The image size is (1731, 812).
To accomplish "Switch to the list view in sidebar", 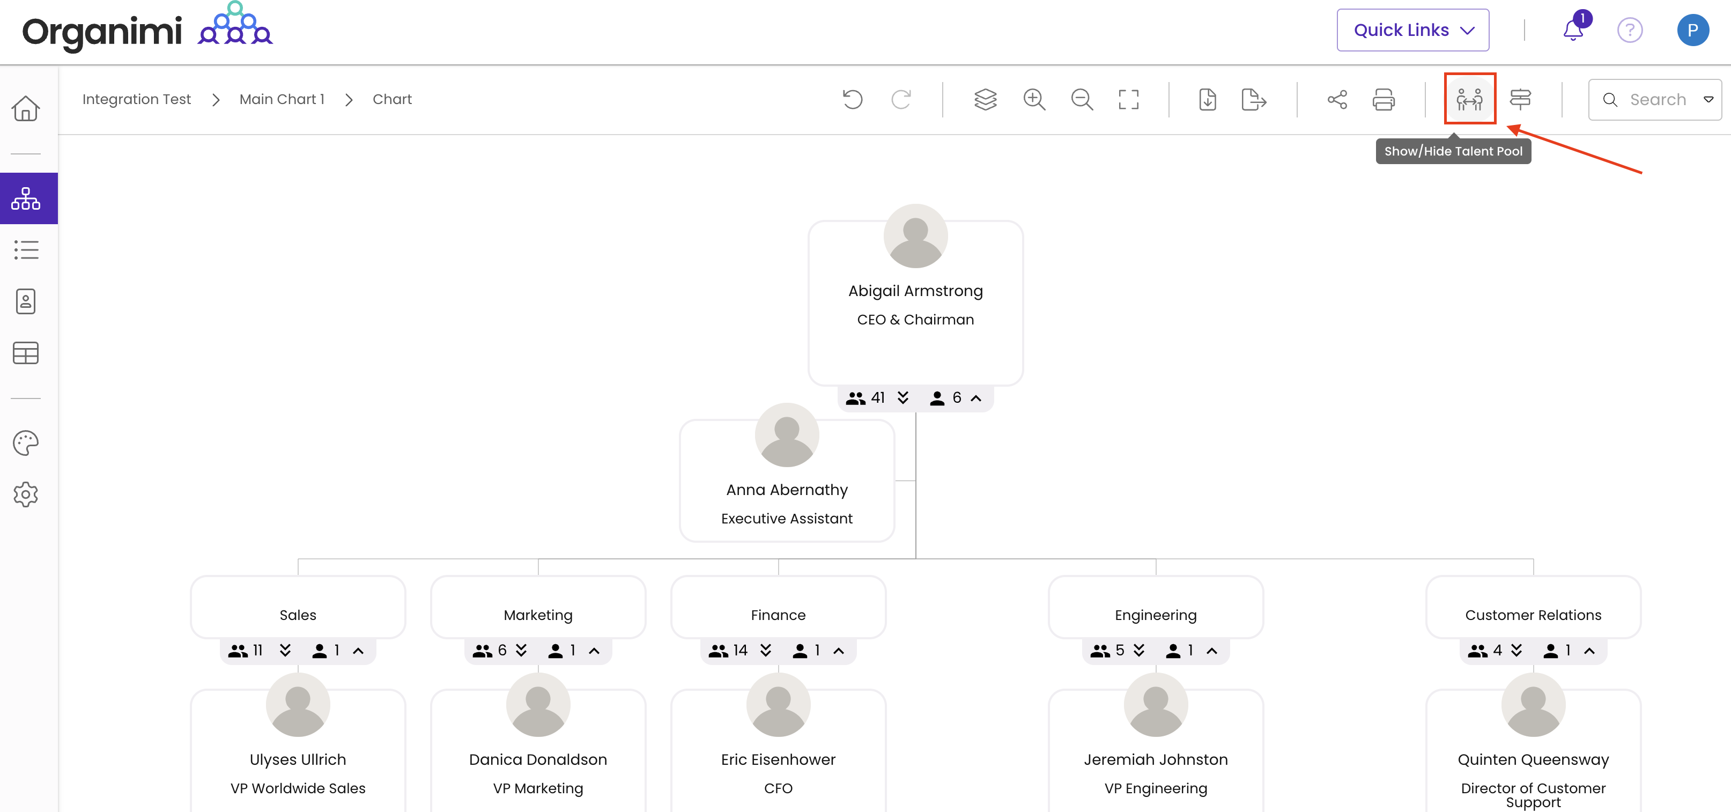I will click(26, 250).
